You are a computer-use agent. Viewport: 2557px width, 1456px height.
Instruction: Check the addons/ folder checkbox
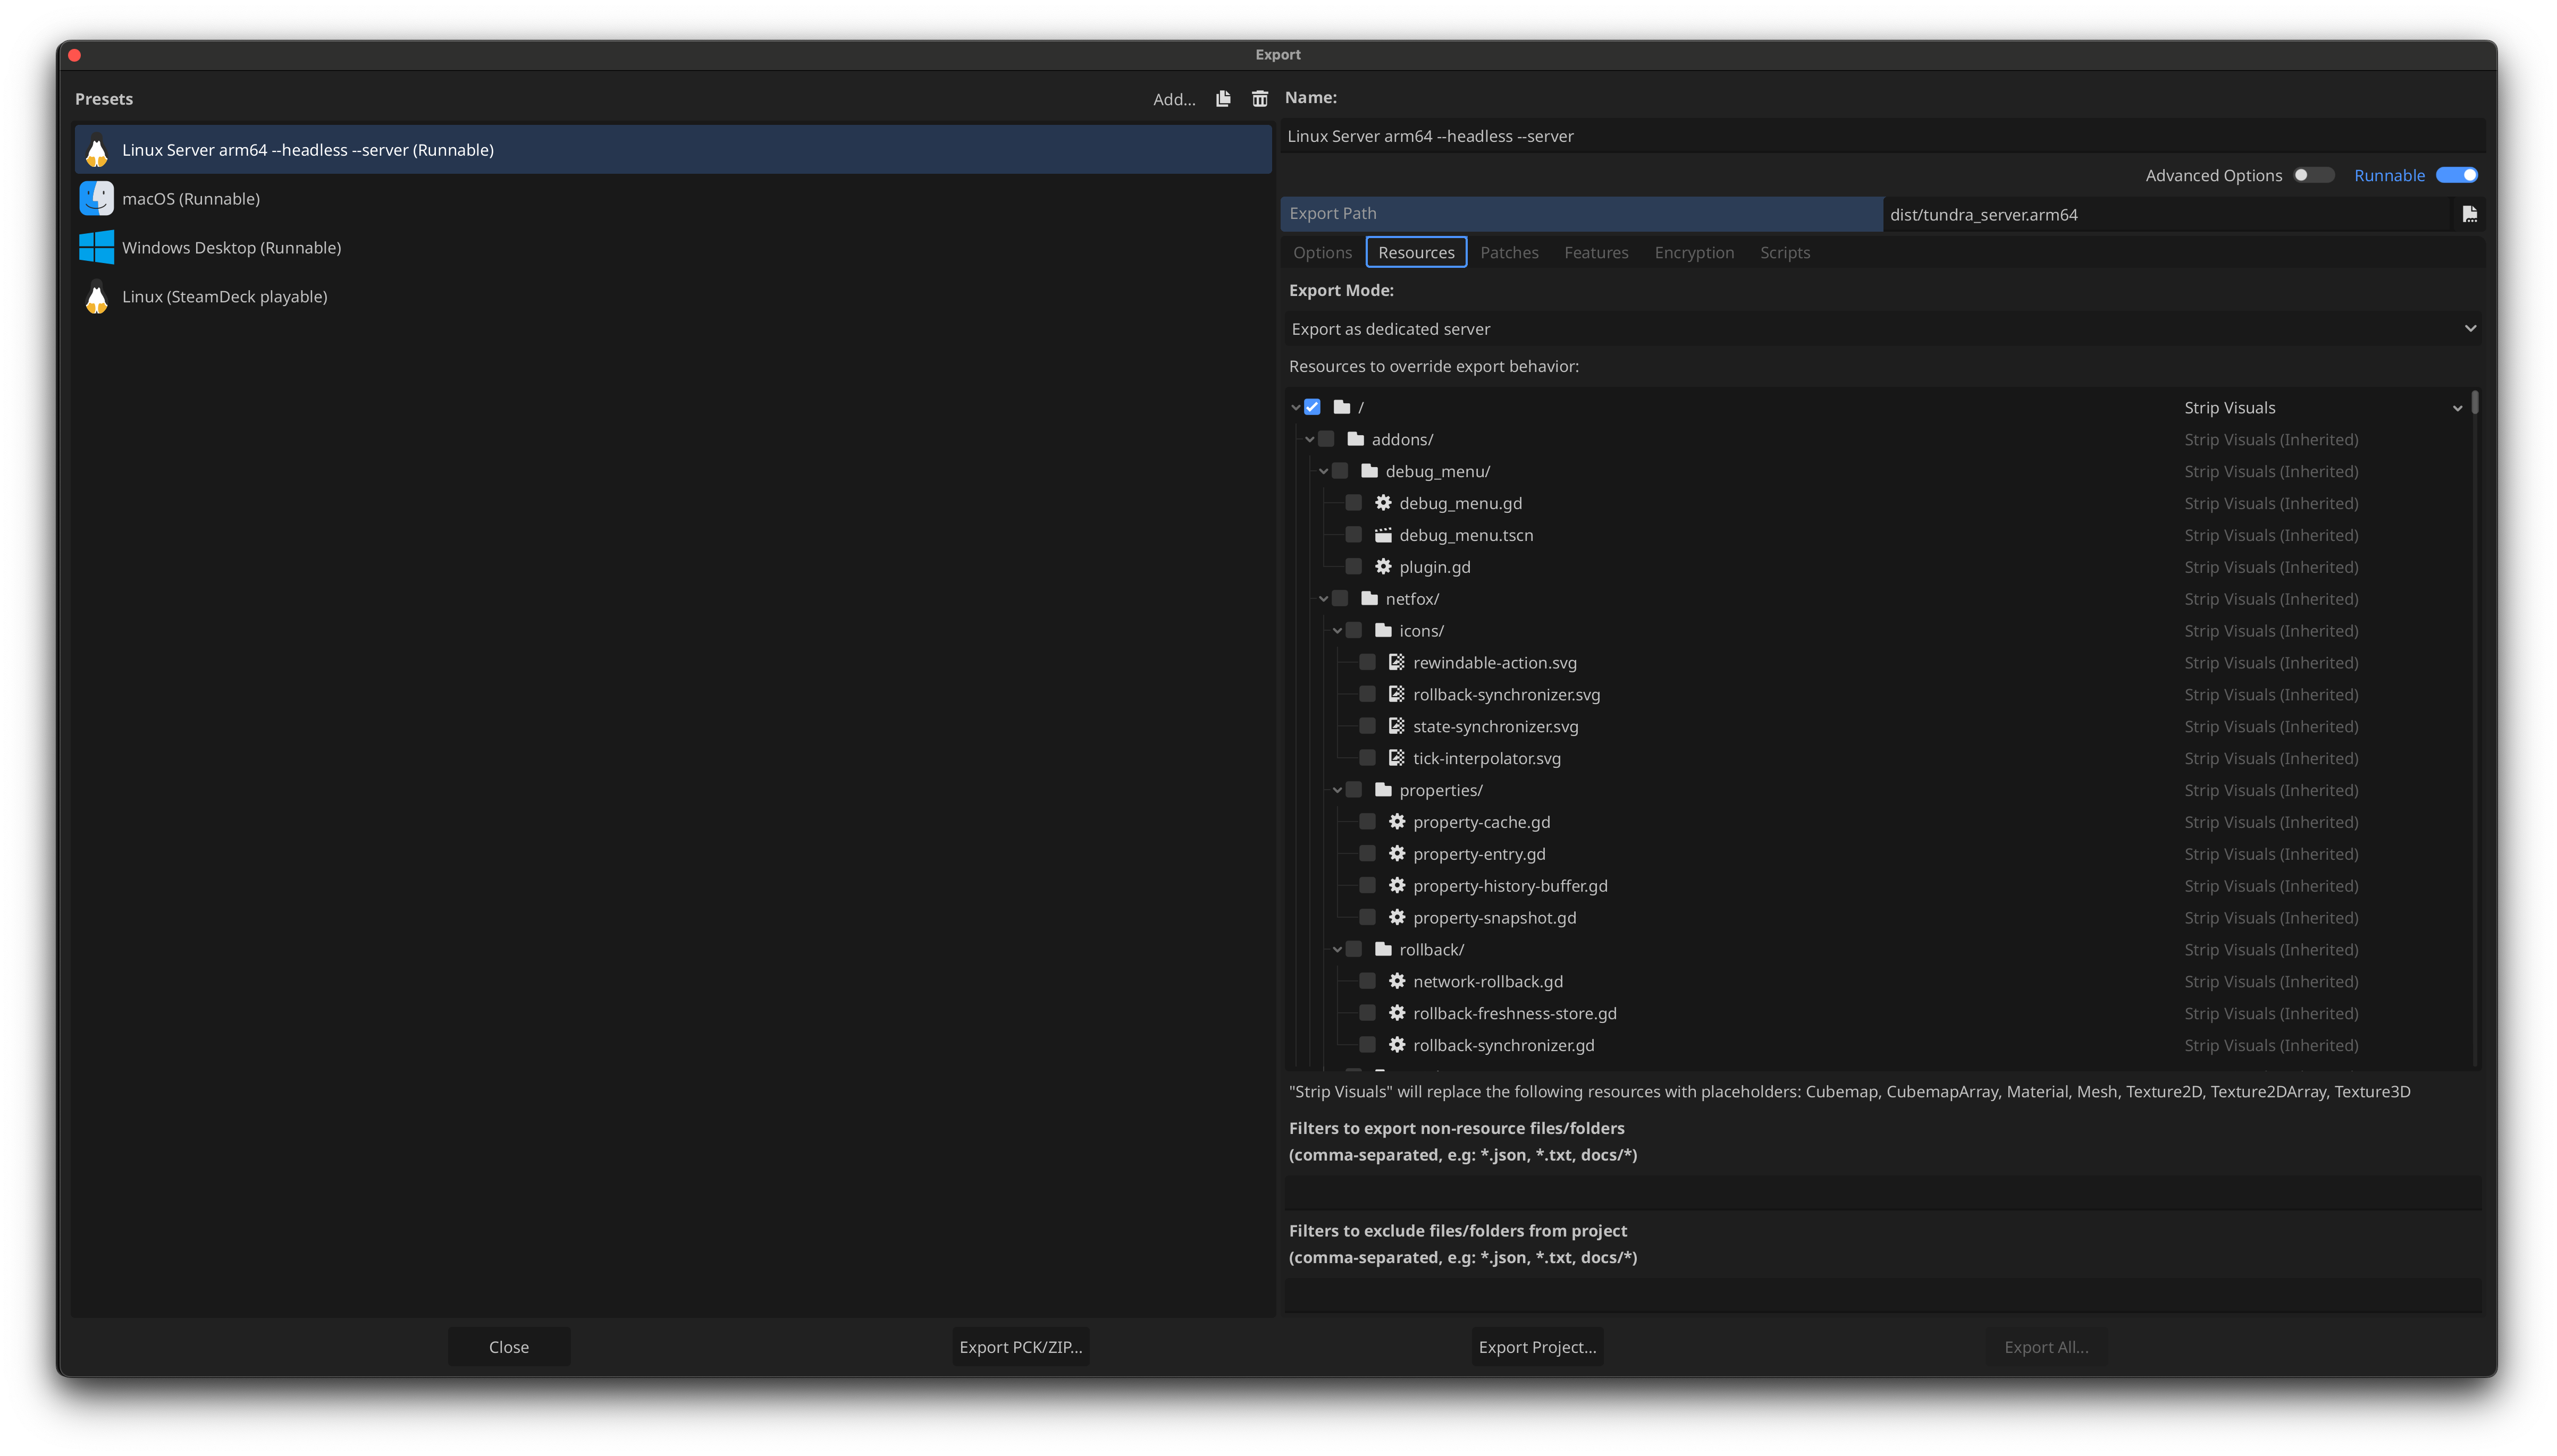(1326, 439)
